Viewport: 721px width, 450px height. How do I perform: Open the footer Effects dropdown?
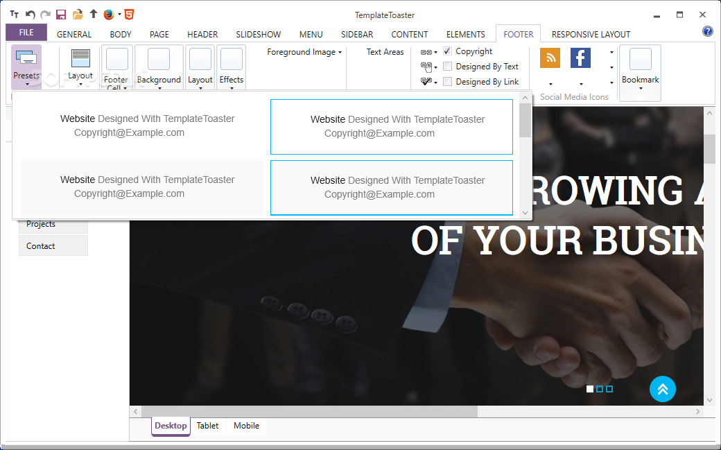coord(232,67)
